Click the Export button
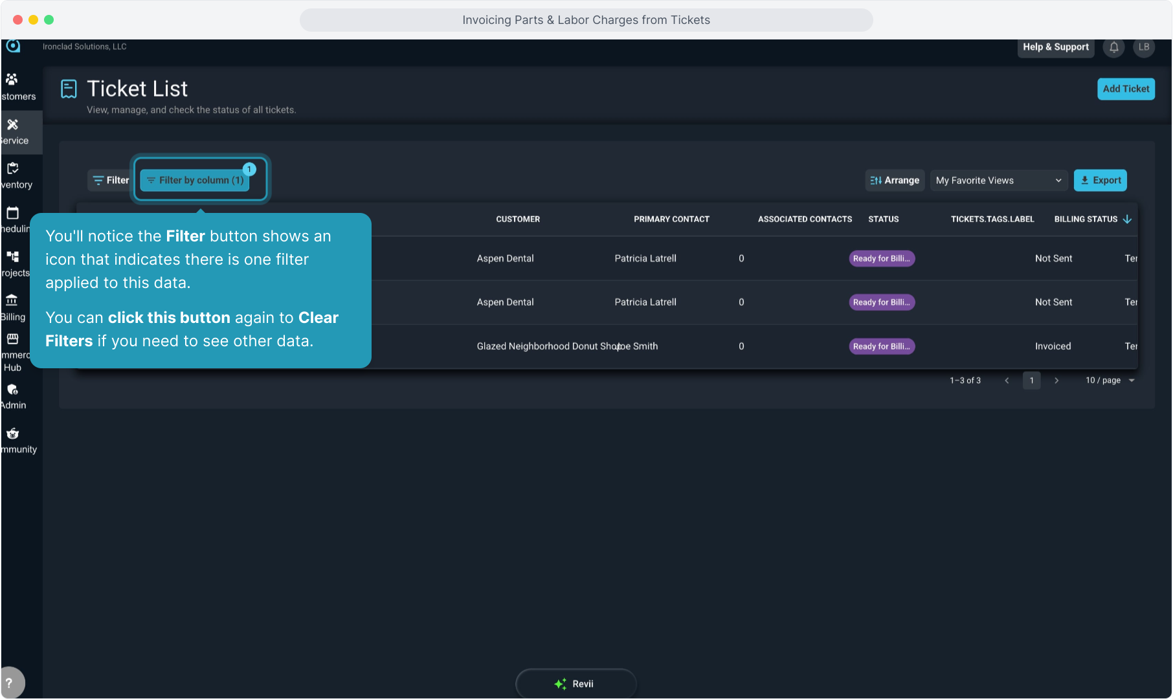The height and width of the screenshot is (699, 1173). 1100,181
